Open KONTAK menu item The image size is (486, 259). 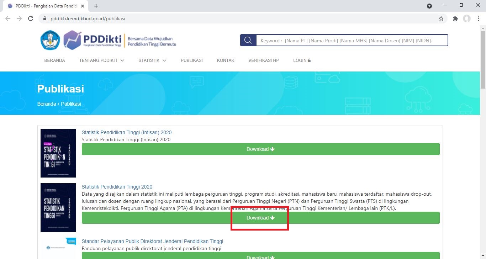click(226, 60)
